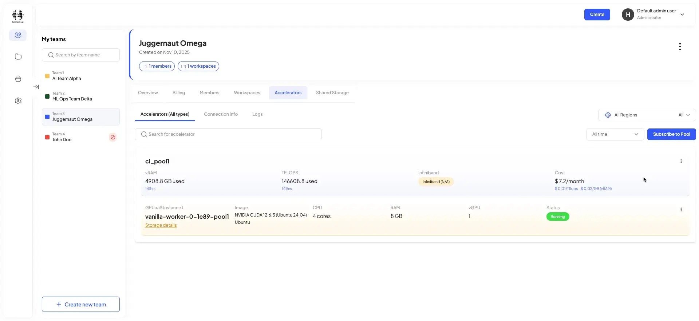Click the user avatar H icon

(628, 15)
